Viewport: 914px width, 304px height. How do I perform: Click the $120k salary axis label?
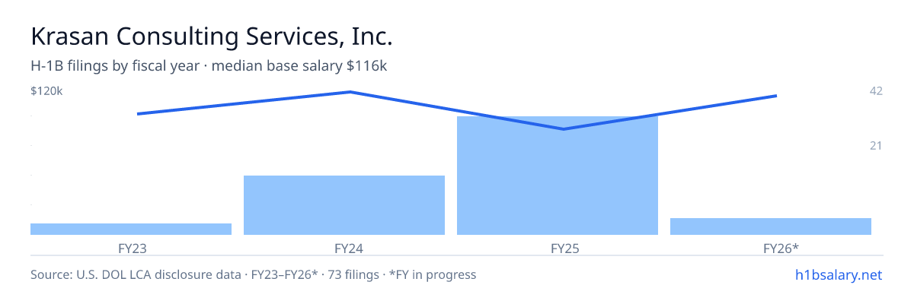pyautogui.click(x=46, y=91)
